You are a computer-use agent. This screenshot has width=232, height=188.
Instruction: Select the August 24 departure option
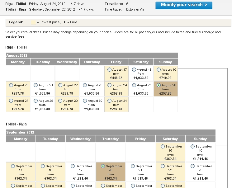pyautogui.click(x=109, y=85)
